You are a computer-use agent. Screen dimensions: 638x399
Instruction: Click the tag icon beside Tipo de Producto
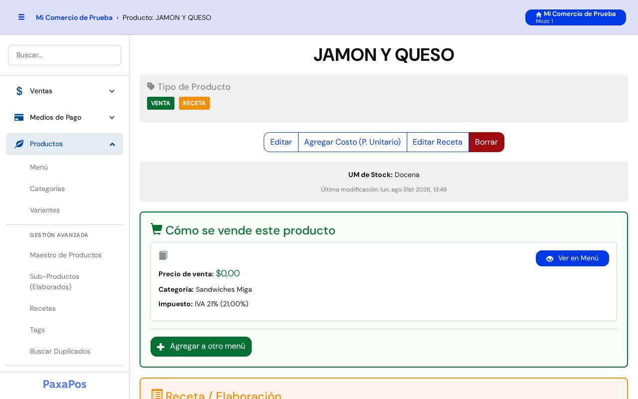151,86
